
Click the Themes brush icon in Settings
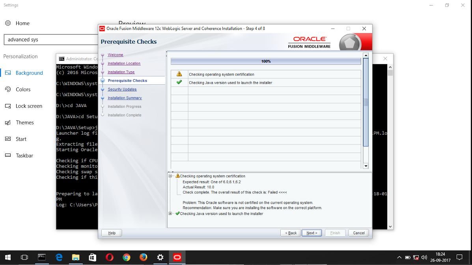[x=8, y=122]
